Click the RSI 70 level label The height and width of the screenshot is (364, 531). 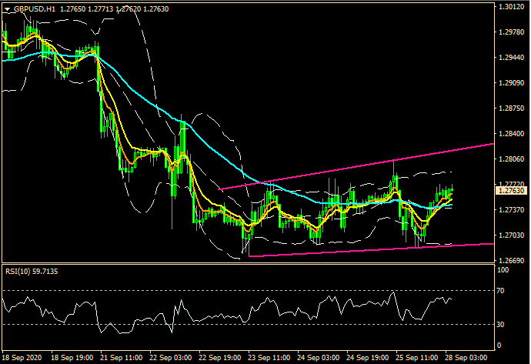coord(503,290)
